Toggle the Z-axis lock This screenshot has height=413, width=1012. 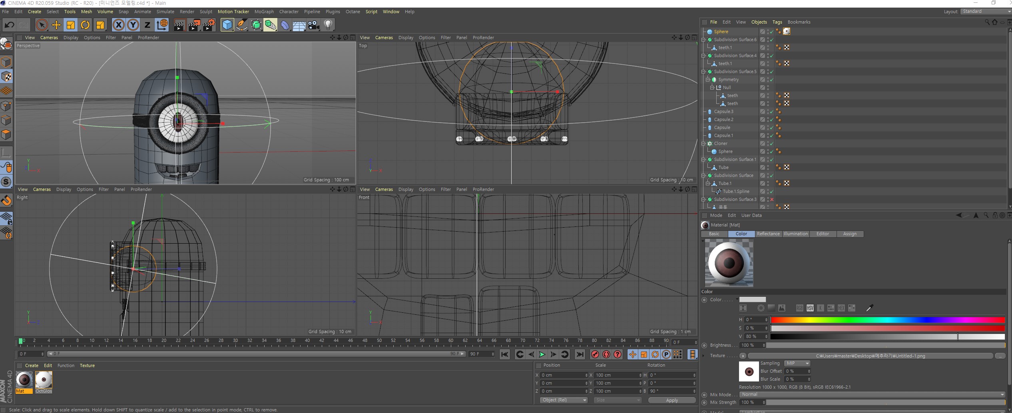coord(147,25)
